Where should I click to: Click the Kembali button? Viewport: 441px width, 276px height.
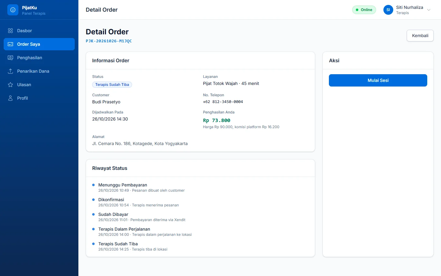420,36
